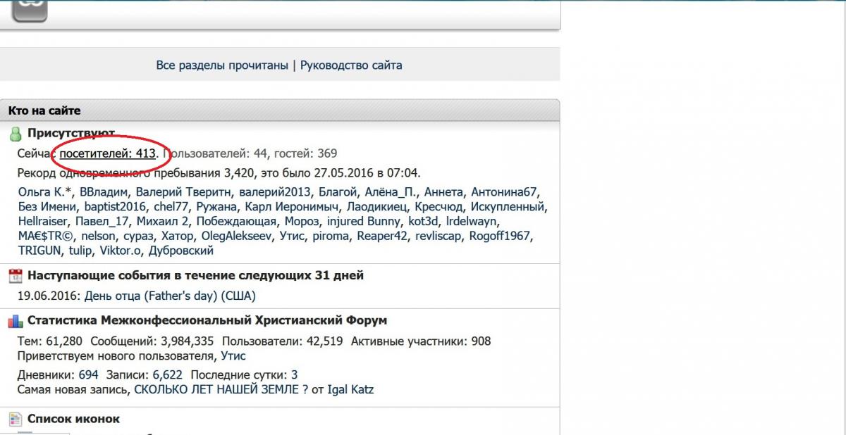The height and width of the screenshot is (435, 846).
Task: Open the Руководство сайта link
Action: 351,65
